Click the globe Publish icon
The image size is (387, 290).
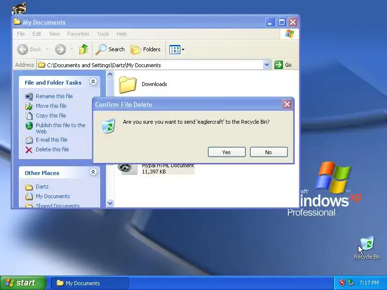point(29,126)
